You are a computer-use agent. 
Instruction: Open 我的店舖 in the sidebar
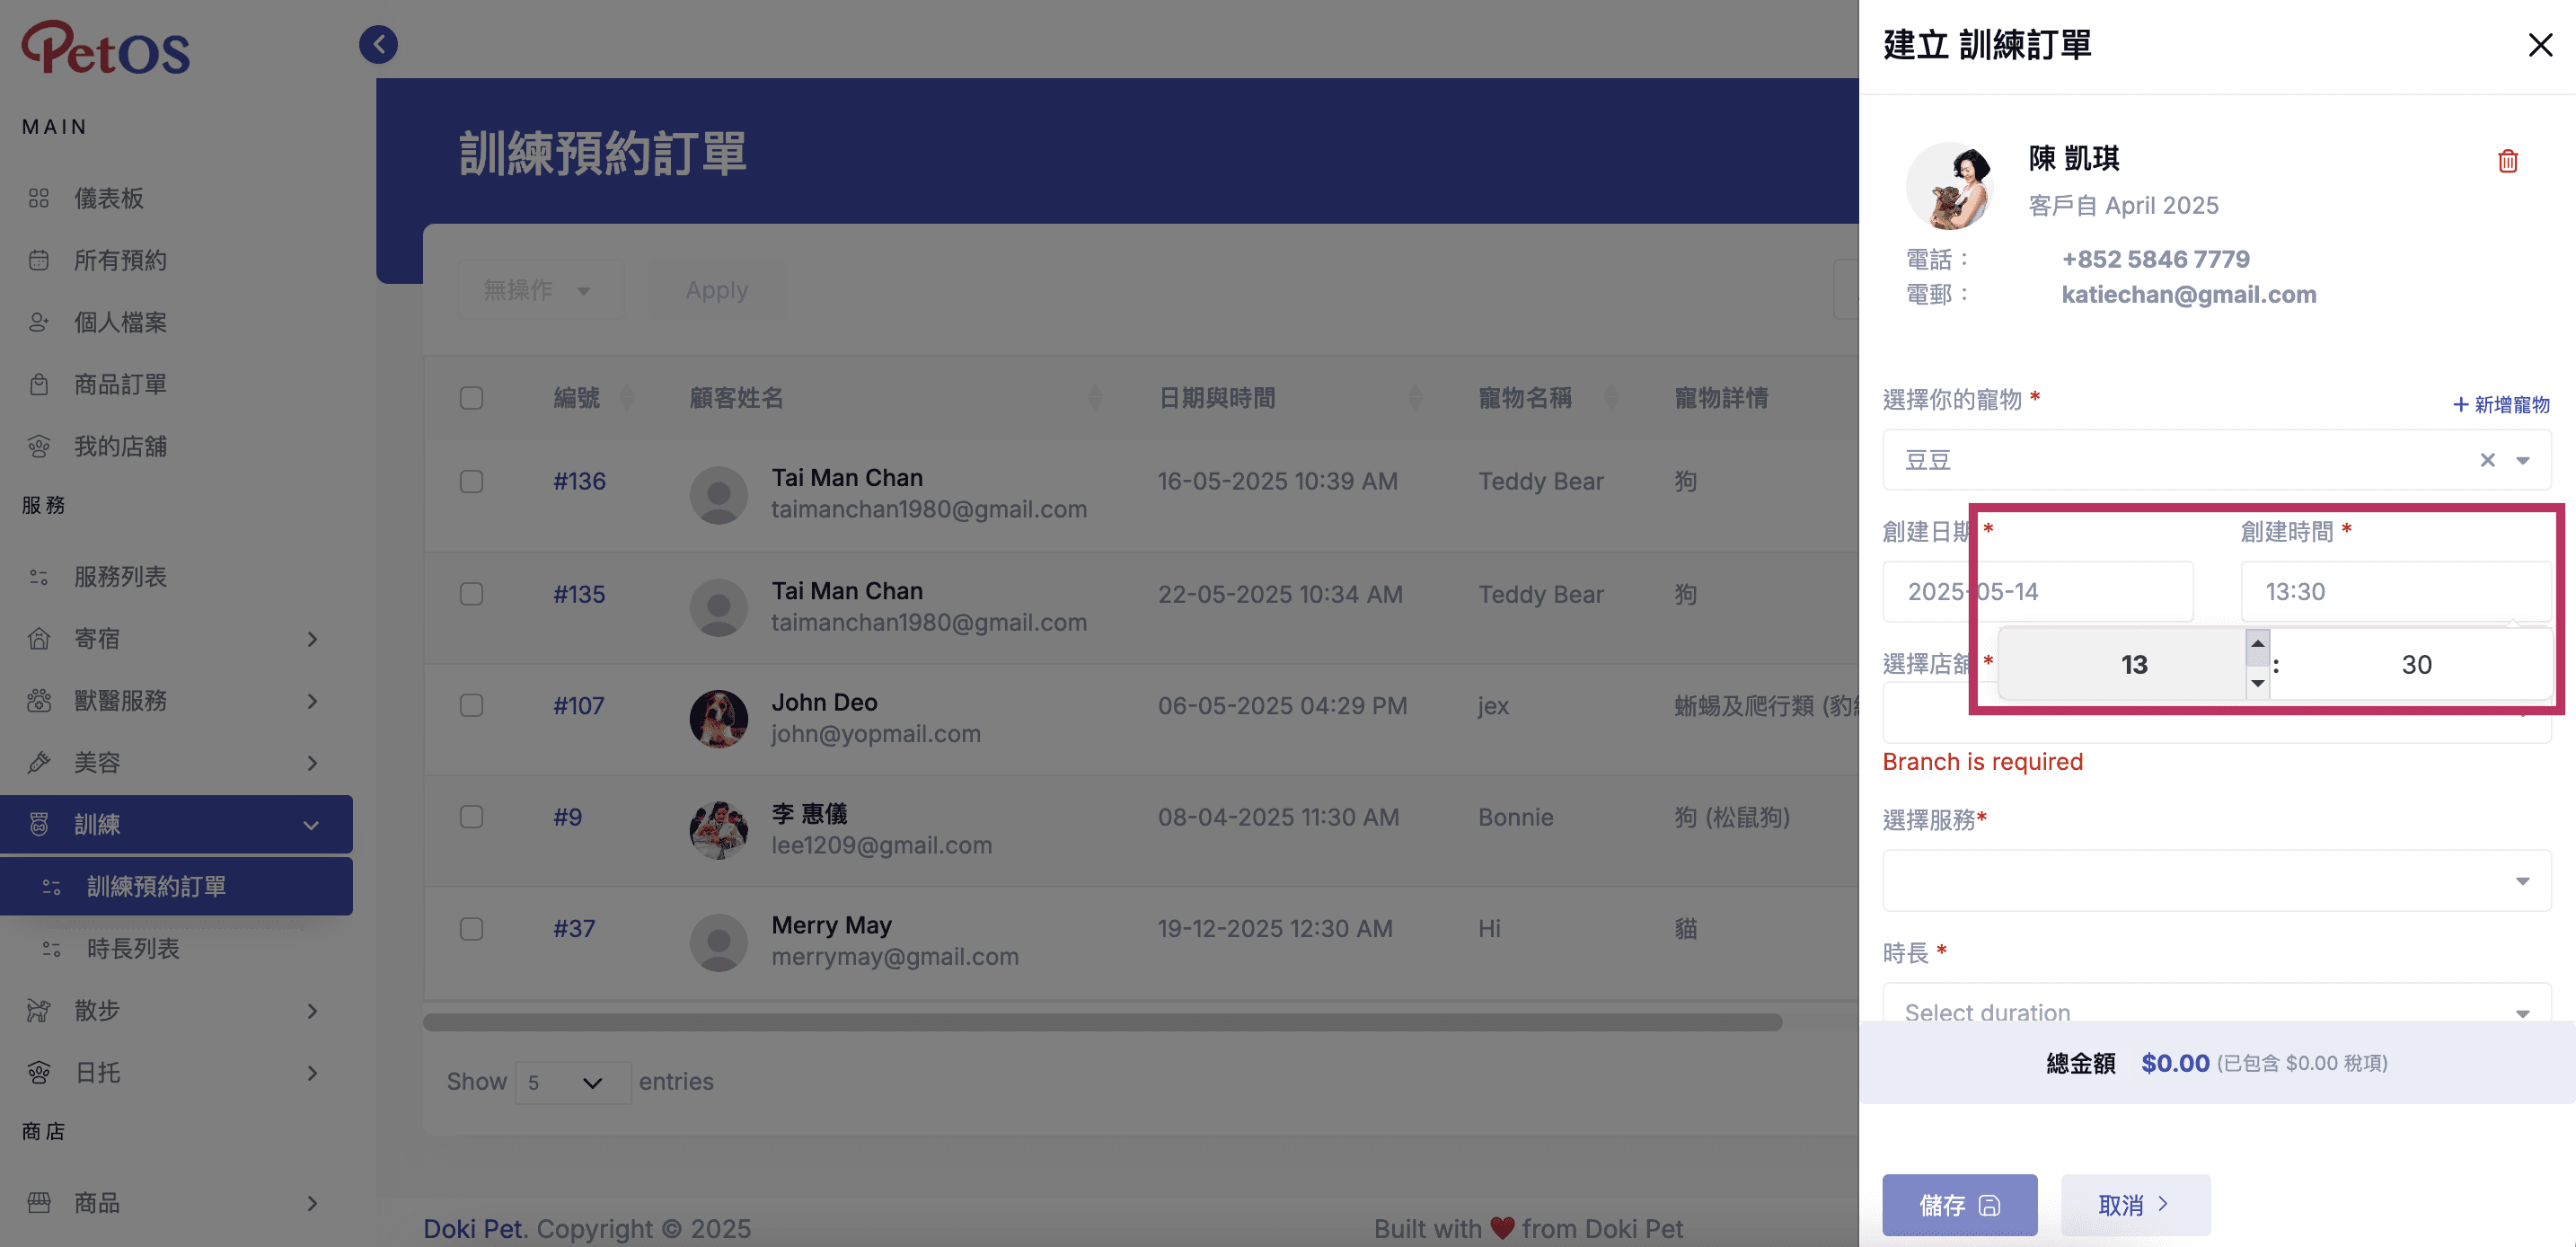[120, 446]
